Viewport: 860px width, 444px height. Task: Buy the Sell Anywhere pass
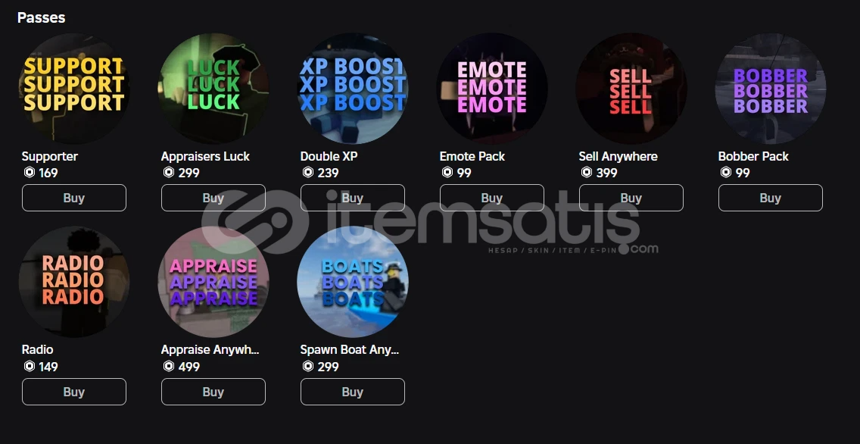coord(631,198)
